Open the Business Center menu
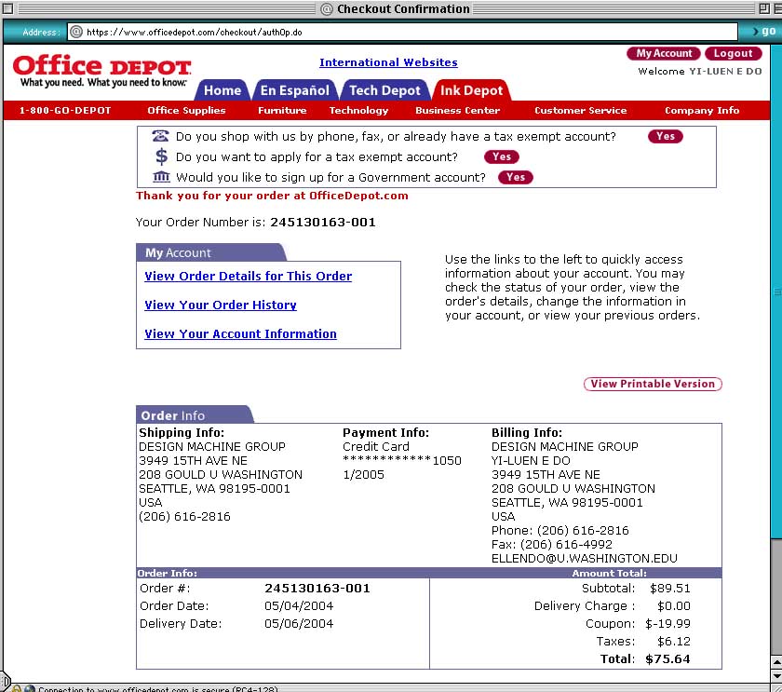This screenshot has width=782, height=692. 458,110
